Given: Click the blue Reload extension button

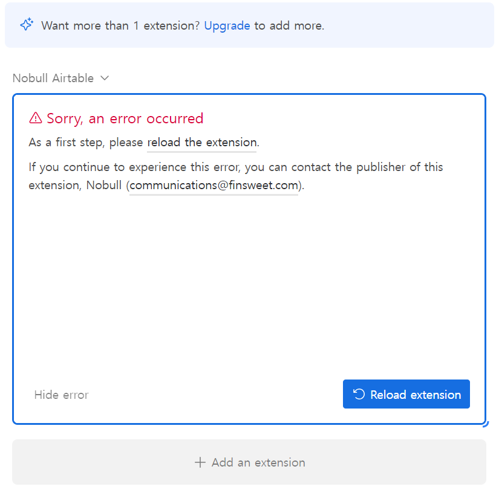Looking at the screenshot, I should pos(406,394).
